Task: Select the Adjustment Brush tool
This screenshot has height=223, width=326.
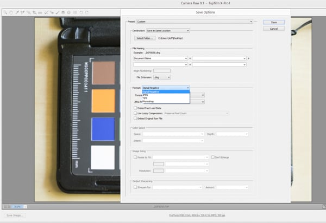Action: (x=58, y=12)
